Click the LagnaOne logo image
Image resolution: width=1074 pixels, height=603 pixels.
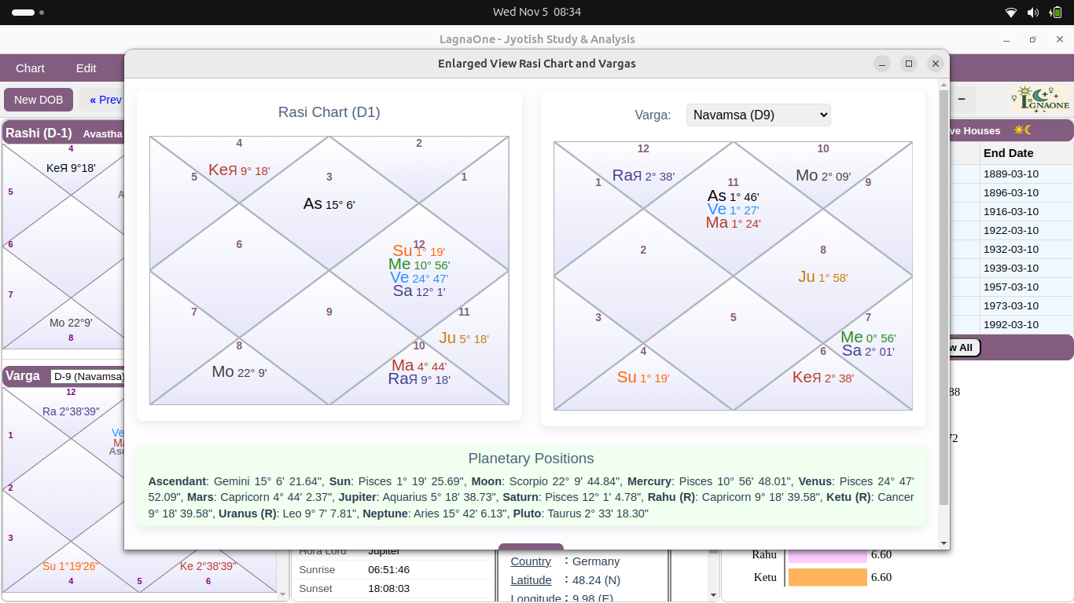click(x=1040, y=100)
